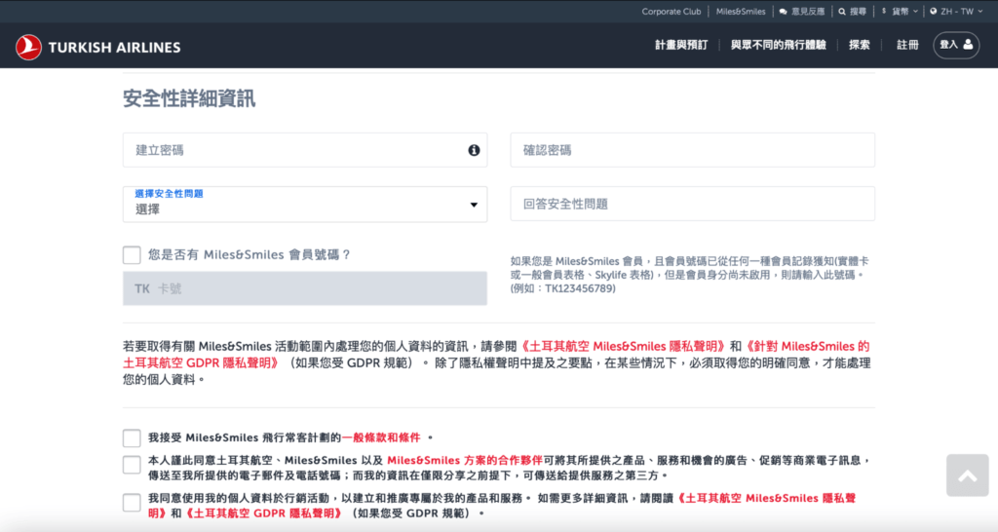Image resolution: width=998 pixels, height=532 pixels.
Task: Open Corporate Club link
Action: click(x=671, y=12)
